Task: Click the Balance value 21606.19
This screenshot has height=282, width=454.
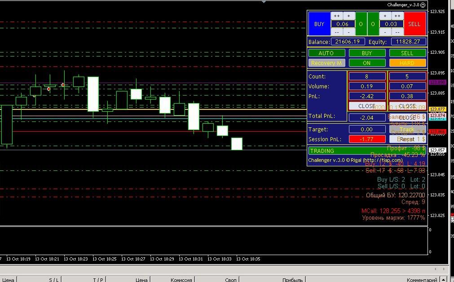Action: 348,42
